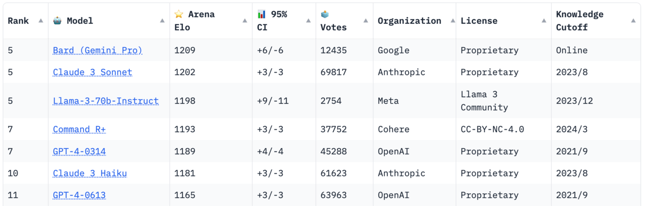This screenshot has width=646, height=206.
Task: Sort by Knowledge Cutoff sort arrow
Action: pyautogui.click(x=633, y=21)
